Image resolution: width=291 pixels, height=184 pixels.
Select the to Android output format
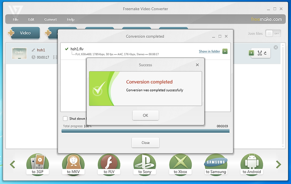[252, 165]
